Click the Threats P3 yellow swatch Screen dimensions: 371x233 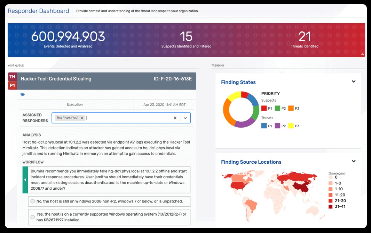pos(291,126)
